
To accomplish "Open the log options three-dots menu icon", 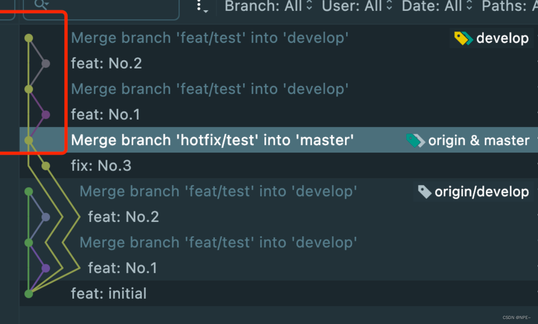I will 201,6.
